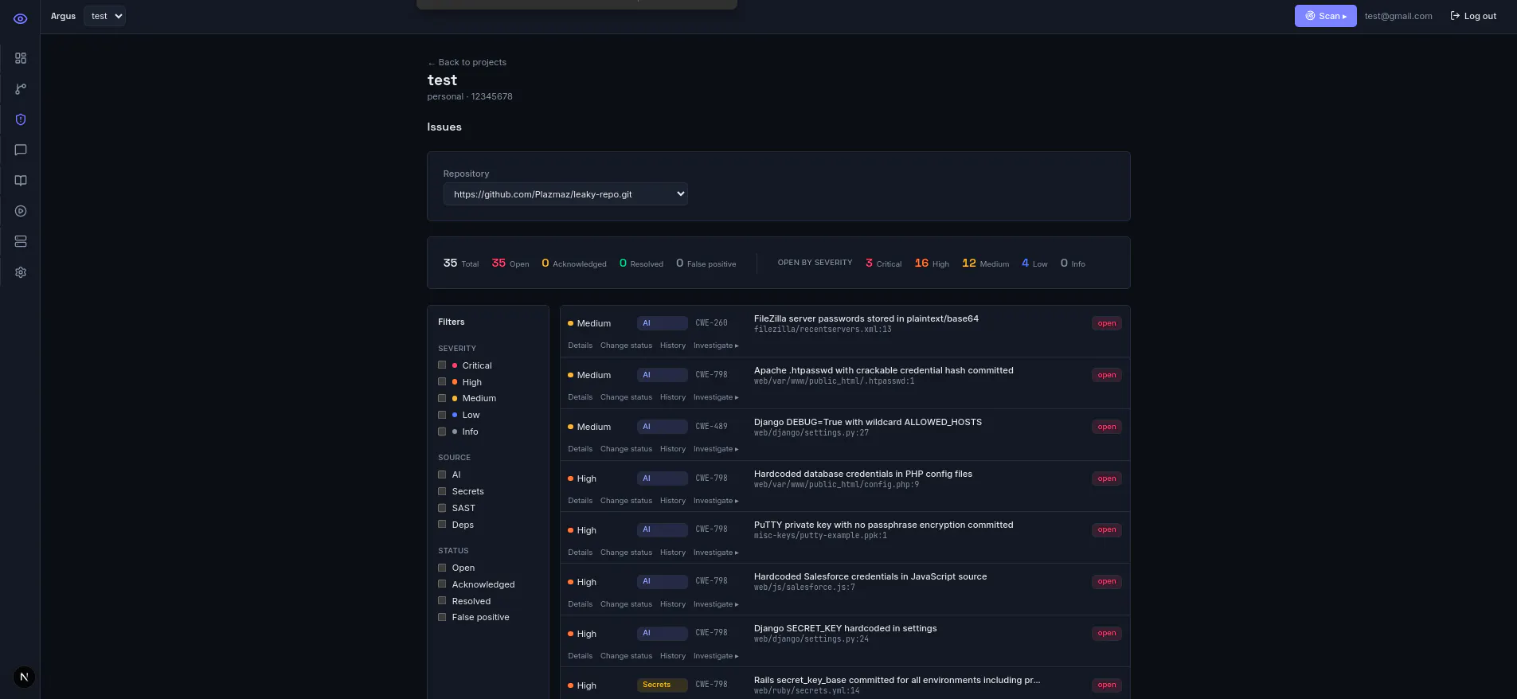Open the Repository URL dropdown

coord(565,194)
